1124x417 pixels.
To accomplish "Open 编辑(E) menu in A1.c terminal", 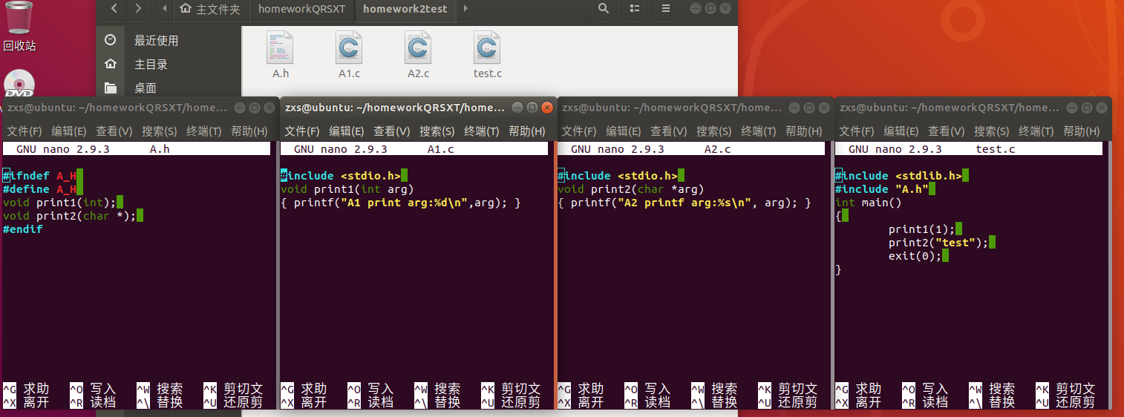I will click(x=347, y=131).
